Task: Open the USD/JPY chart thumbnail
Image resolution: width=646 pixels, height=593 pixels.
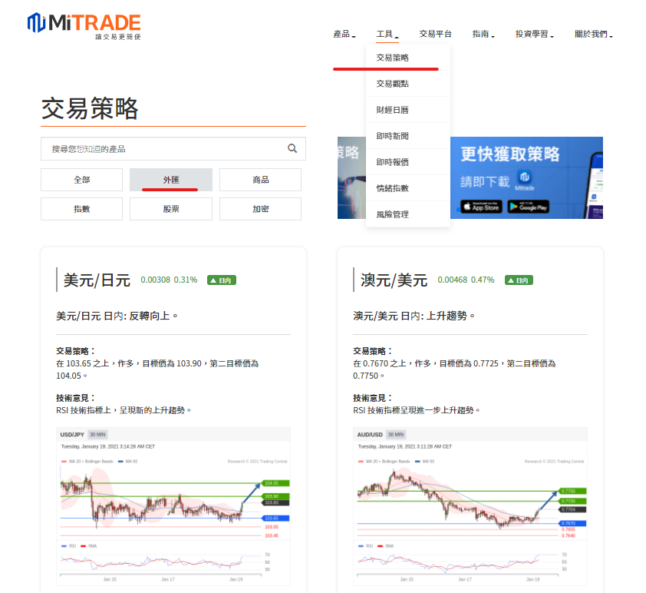Action: [173, 507]
